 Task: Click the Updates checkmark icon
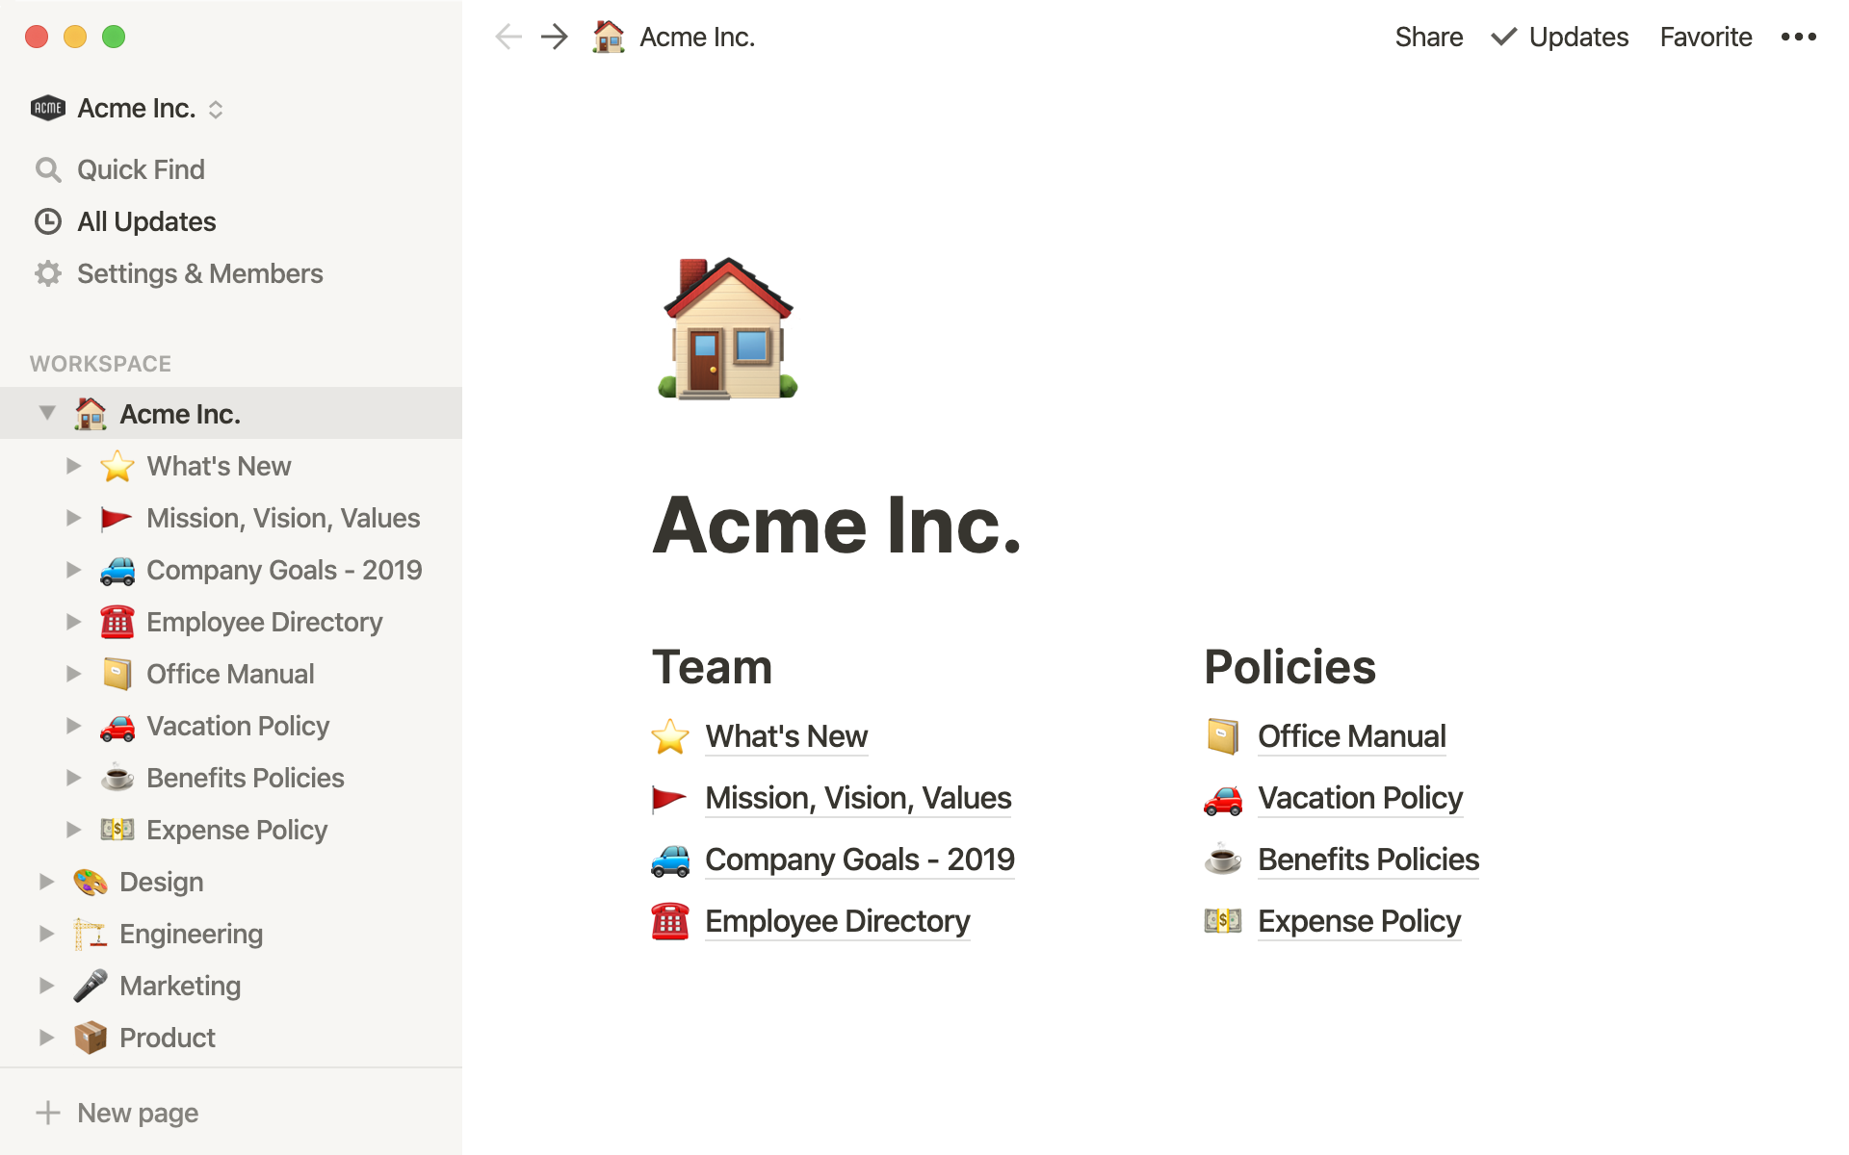coord(1501,36)
